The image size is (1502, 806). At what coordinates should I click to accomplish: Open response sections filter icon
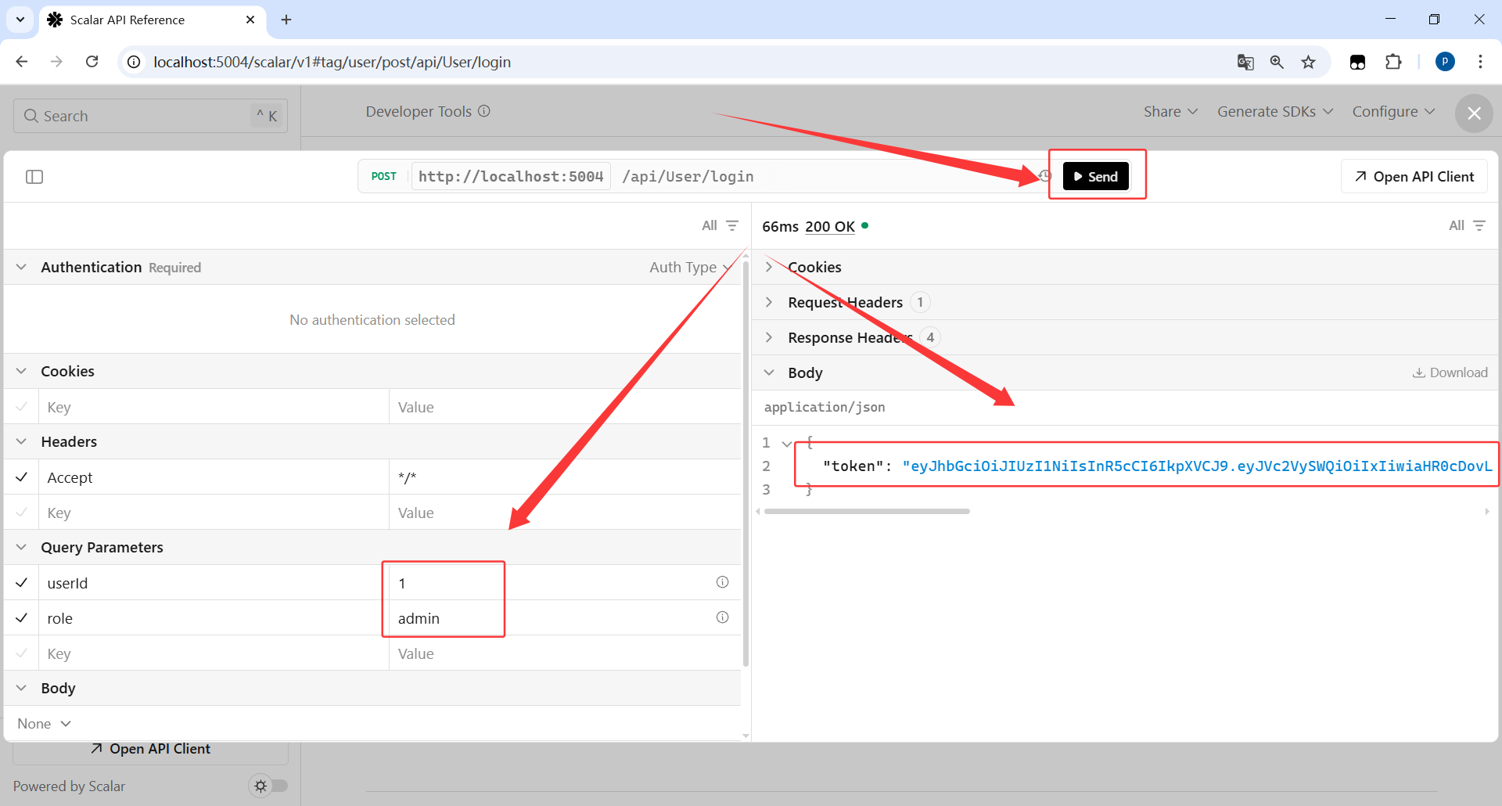click(1479, 225)
